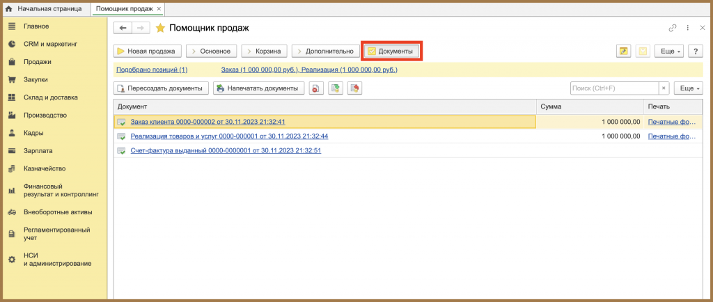Sort by the Сумма column header
The image size is (713, 302).
(x=589, y=106)
